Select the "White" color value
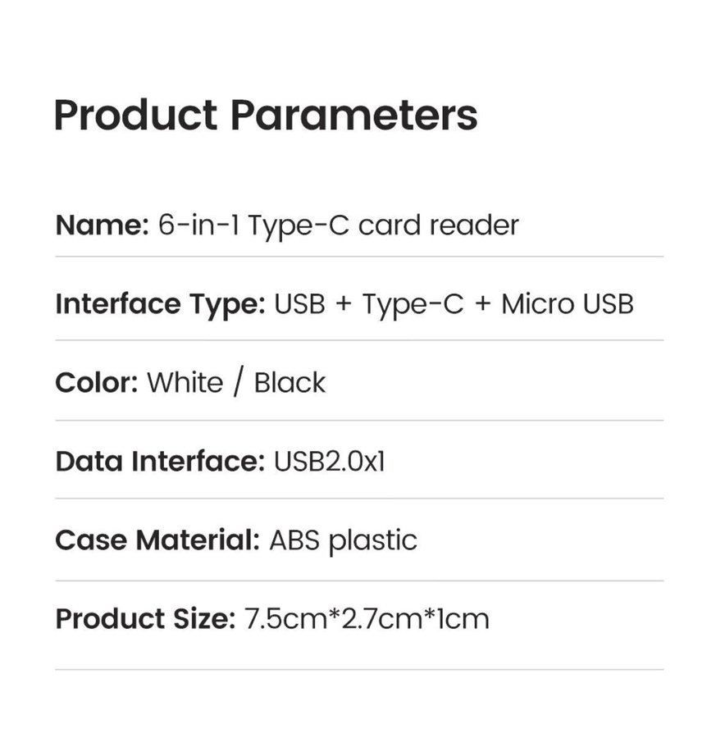Screen dimensions: 716x738 click(185, 383)
